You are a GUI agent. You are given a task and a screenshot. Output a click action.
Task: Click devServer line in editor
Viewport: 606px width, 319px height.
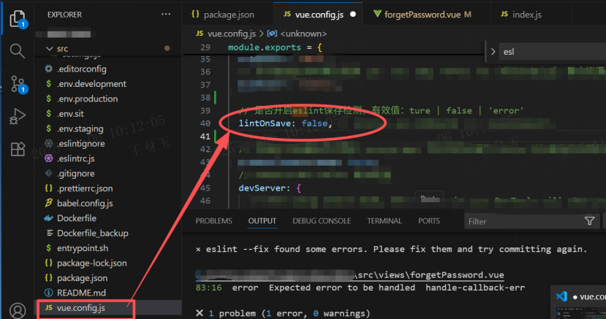(270, 188)
